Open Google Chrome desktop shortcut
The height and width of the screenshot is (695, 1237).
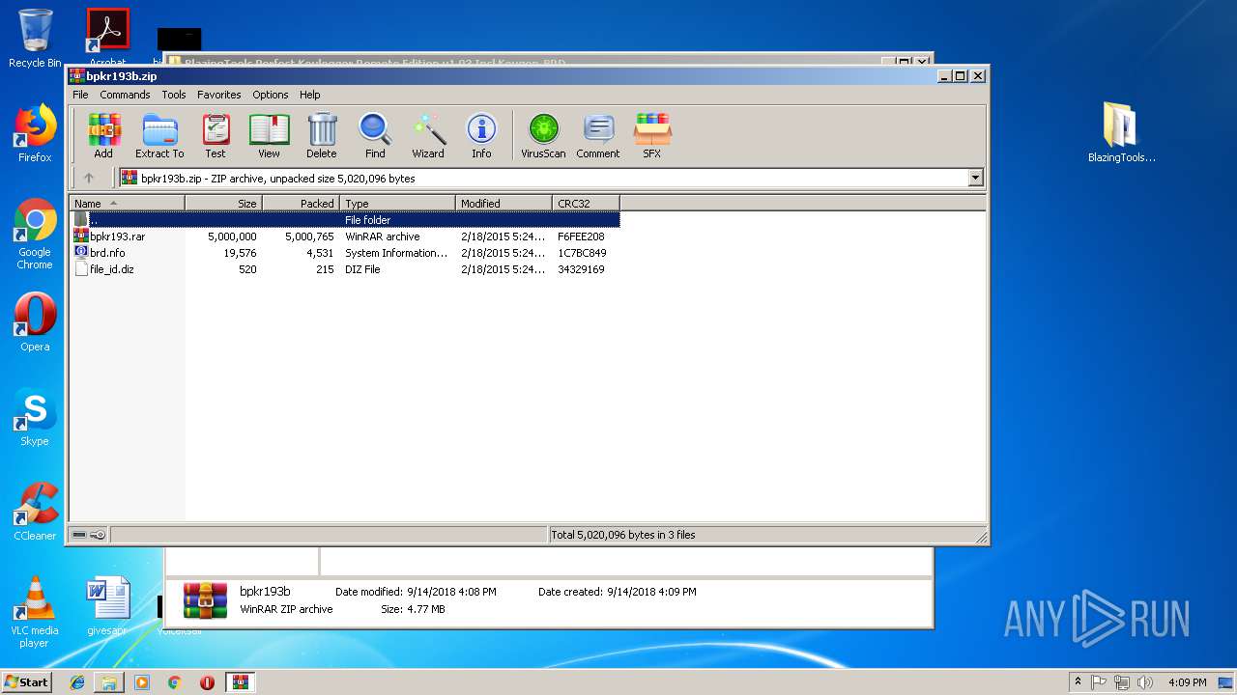[x=35, y=234]
